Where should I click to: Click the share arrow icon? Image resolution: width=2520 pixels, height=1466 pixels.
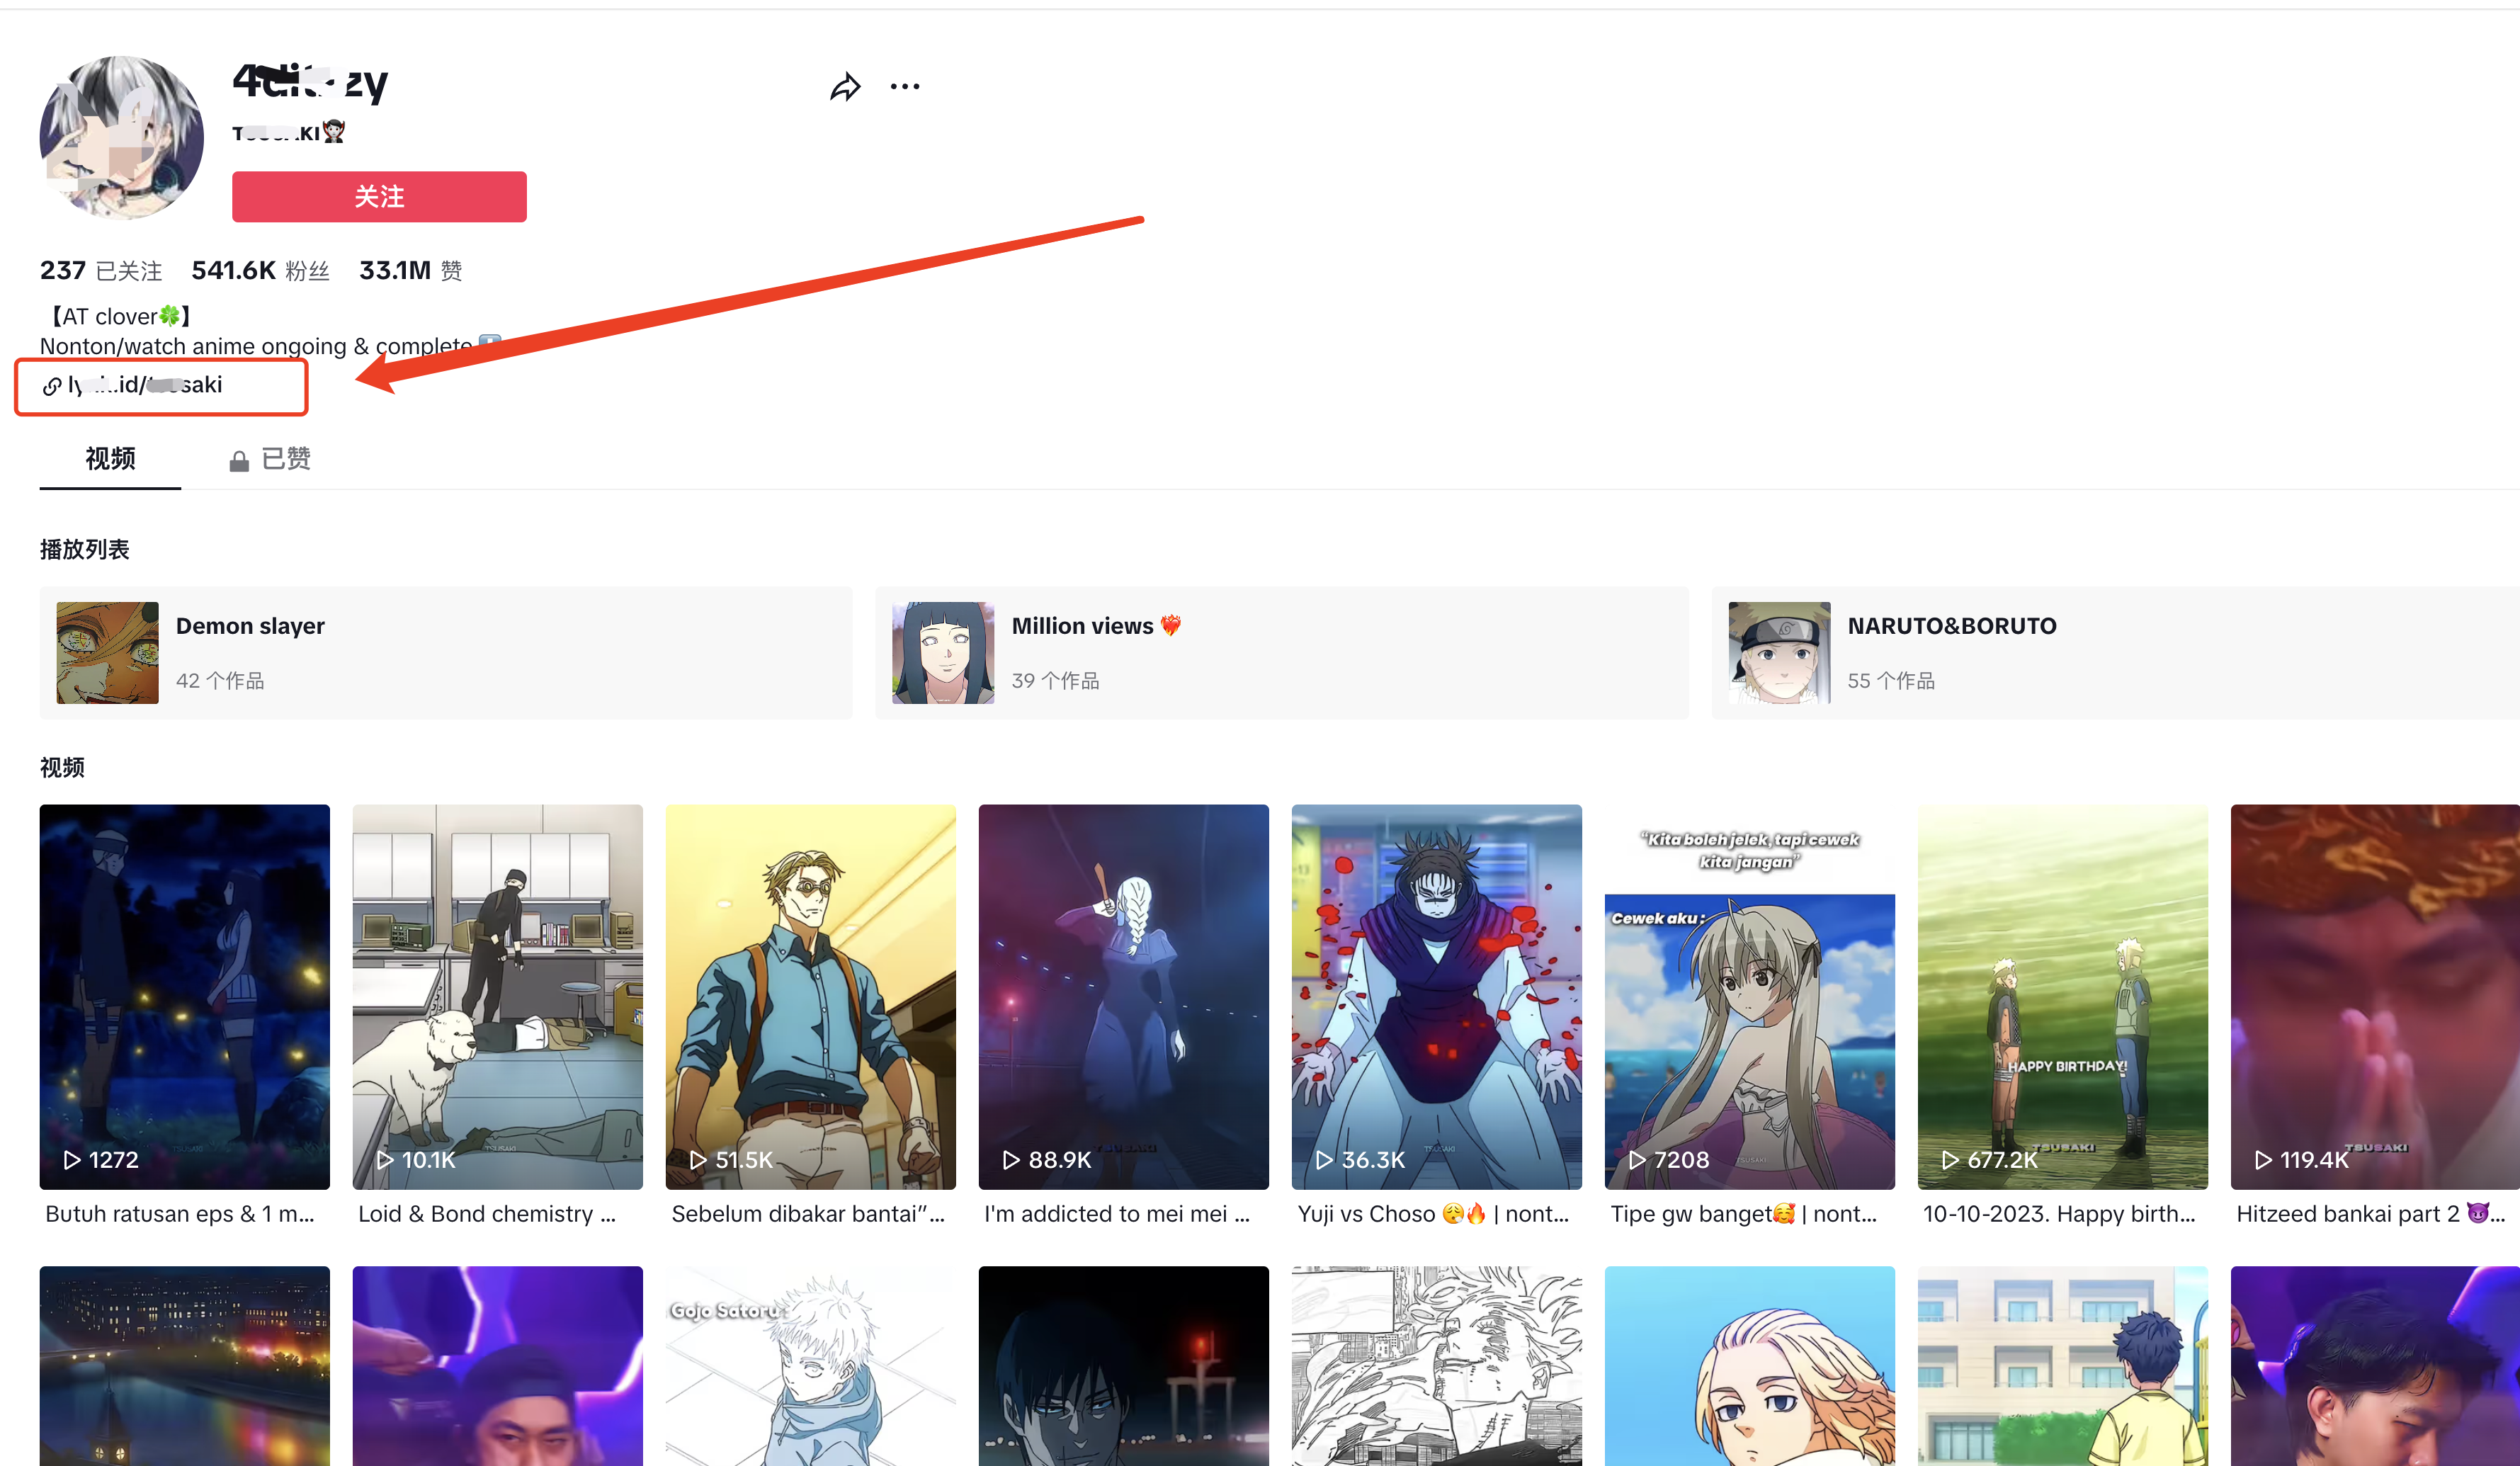tap(845, 87)
